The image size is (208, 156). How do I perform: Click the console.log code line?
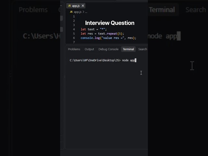click(x=108, y=38)
